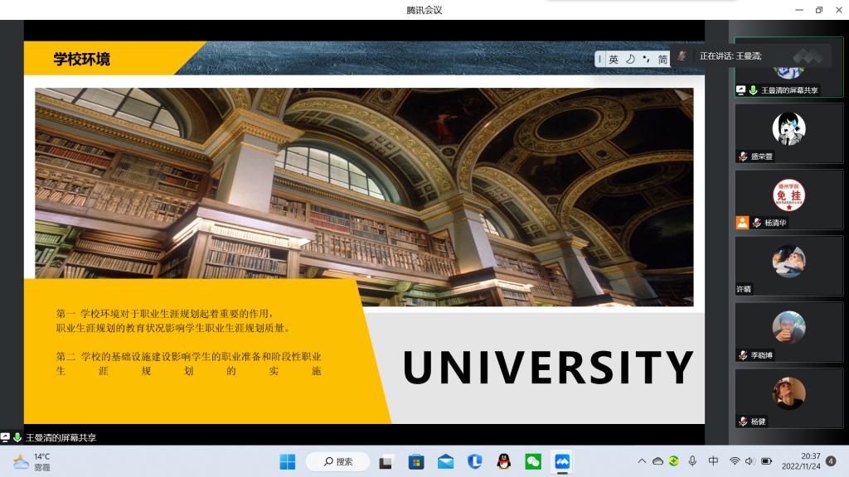Toggle the moon half-width mode in IME bar

[x=630, y=60]
